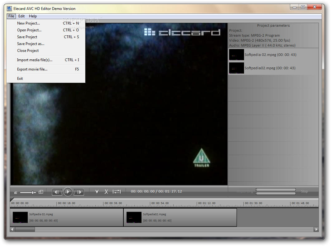Screen dimensions: 331x246
Task: Click the horizontal timeline scrollbar thumb
Action: coord(25,229)
